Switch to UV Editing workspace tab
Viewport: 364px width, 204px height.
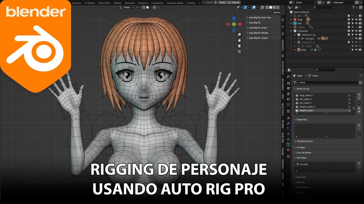pyautogui.click(x=90, y=3)
